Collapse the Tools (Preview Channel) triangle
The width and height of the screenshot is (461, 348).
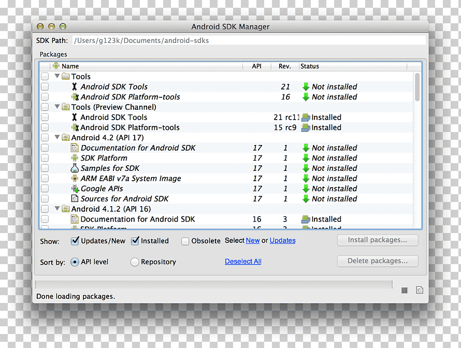(57, 106)
